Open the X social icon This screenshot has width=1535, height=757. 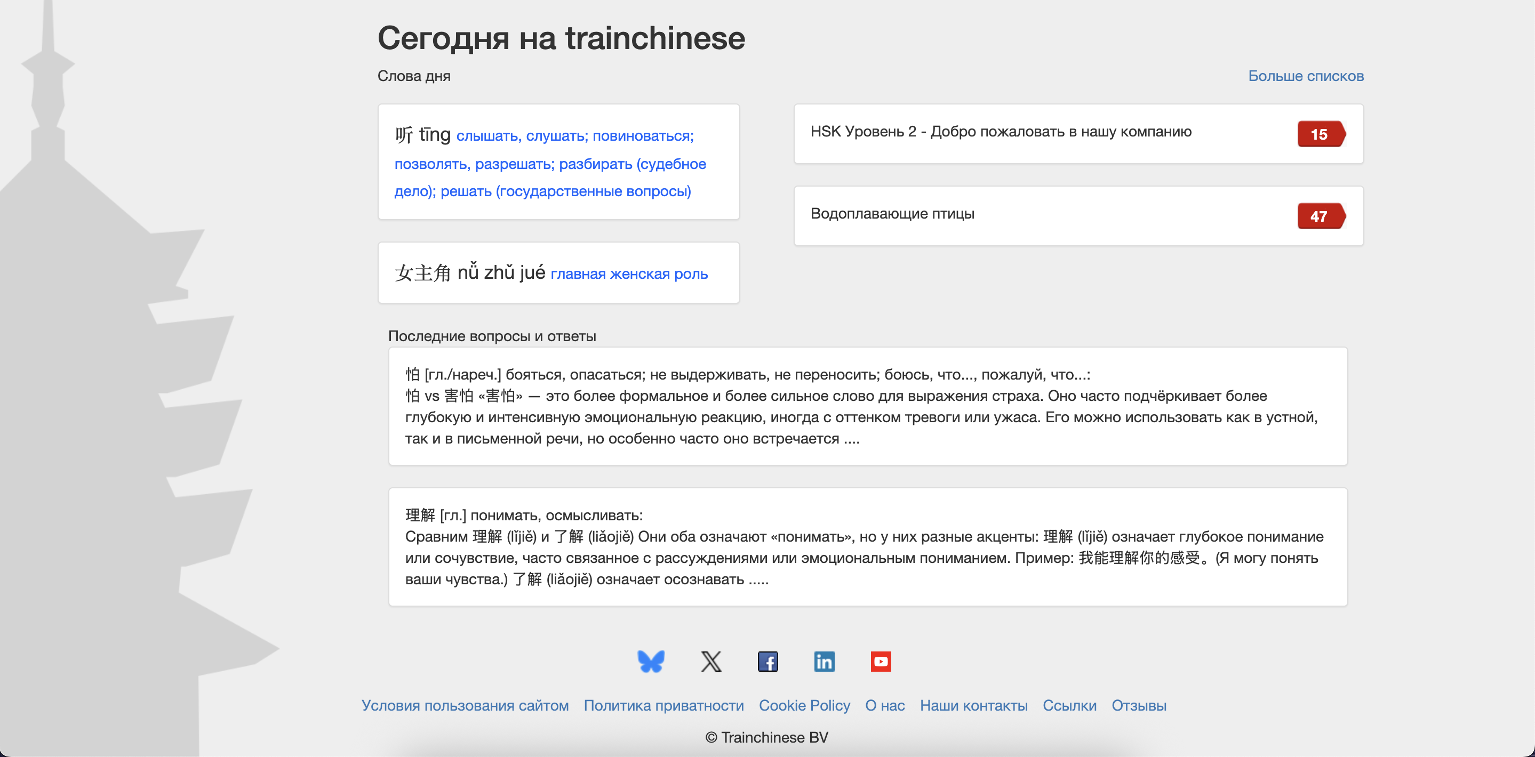(x=711, y=661)
